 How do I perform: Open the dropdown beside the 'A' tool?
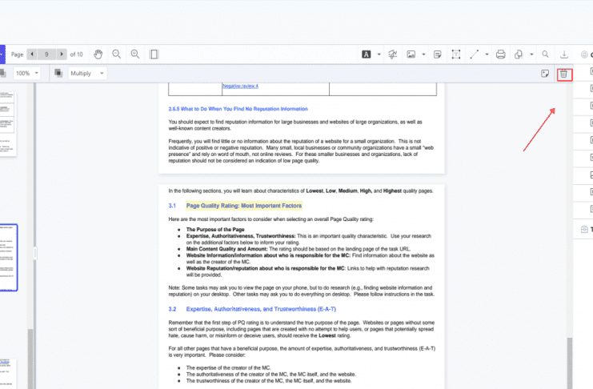379,54
